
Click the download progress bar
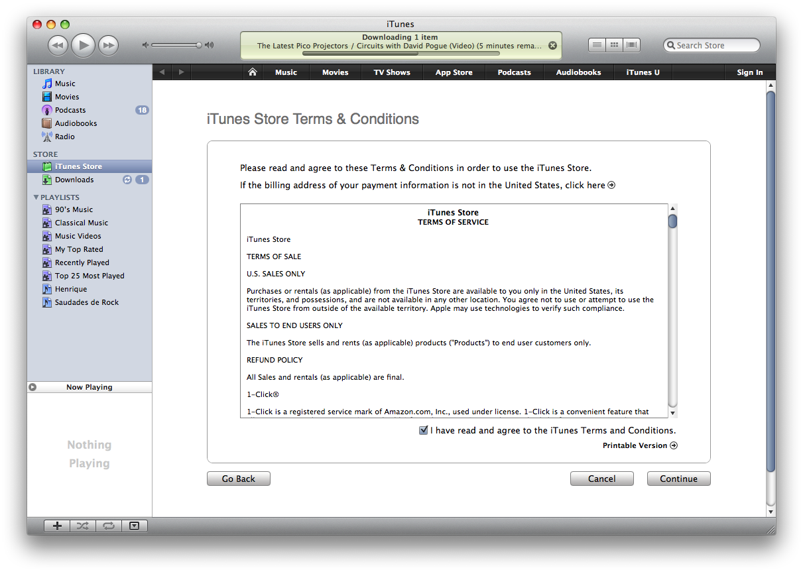coord(401,54)
